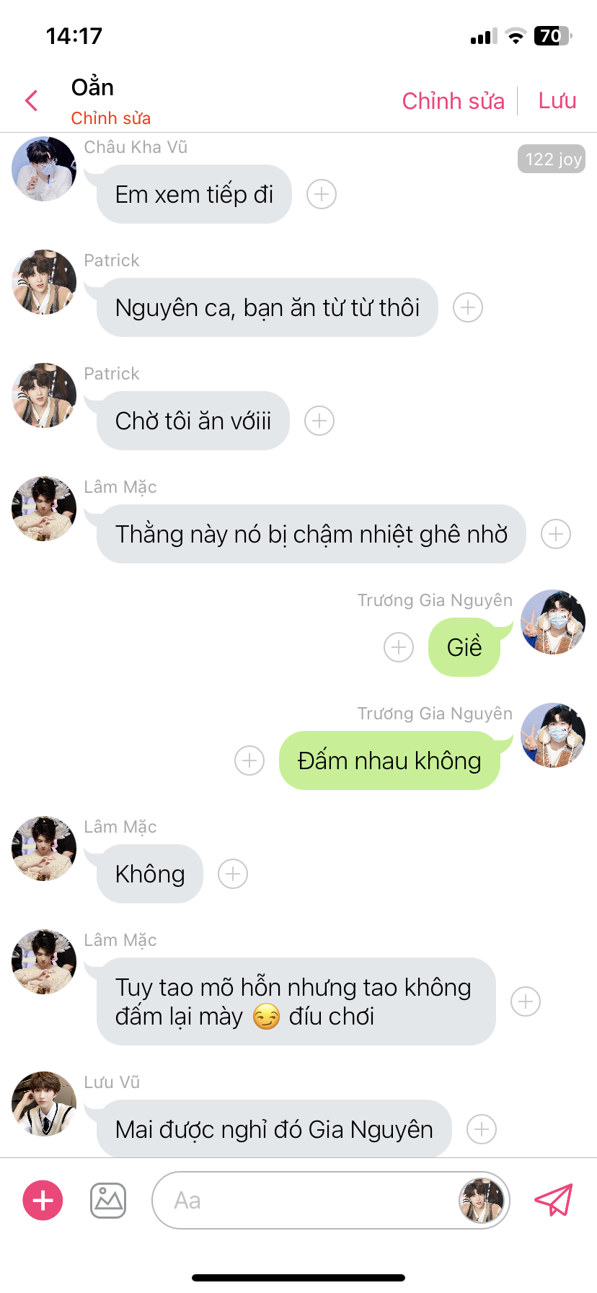
Task: Select the "Nguyên ca, bạn ăn từ từ thôi" bubble
Action: (267, 307)
